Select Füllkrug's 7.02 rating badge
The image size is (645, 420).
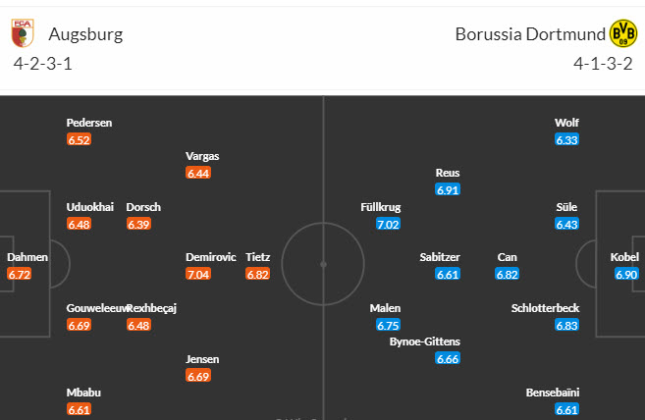[388, 225]
